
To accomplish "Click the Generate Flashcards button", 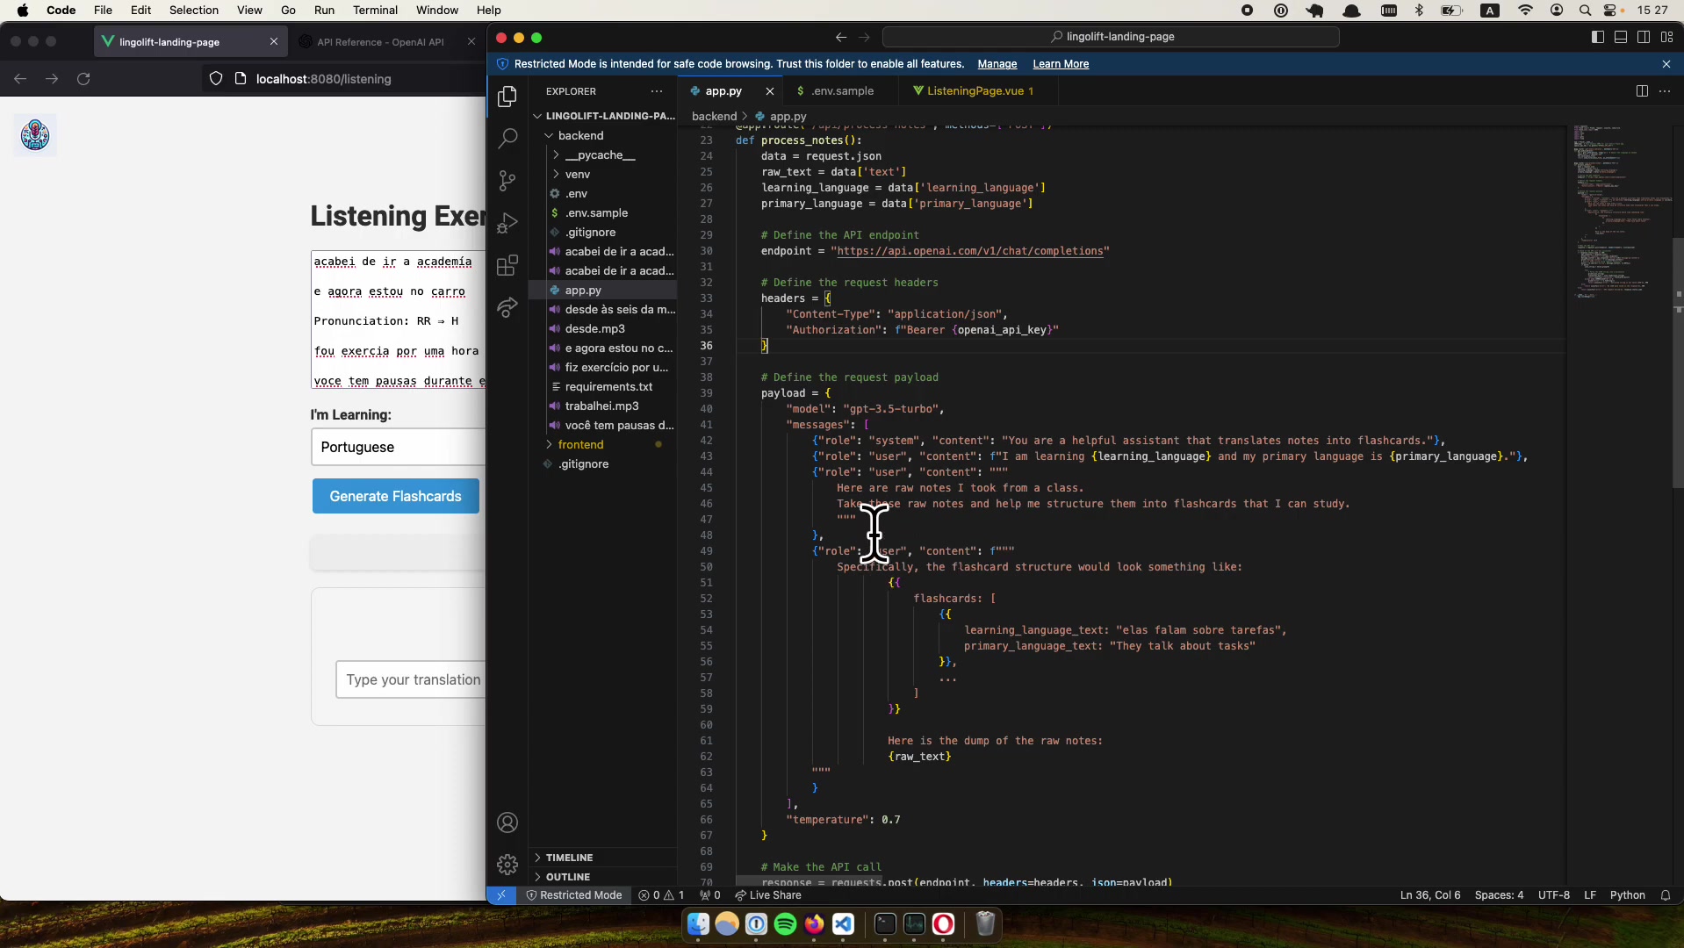I will tap(394, 496).
